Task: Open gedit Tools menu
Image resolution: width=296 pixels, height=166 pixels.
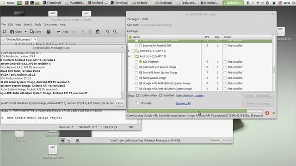Action: click(x=38, y=24)
